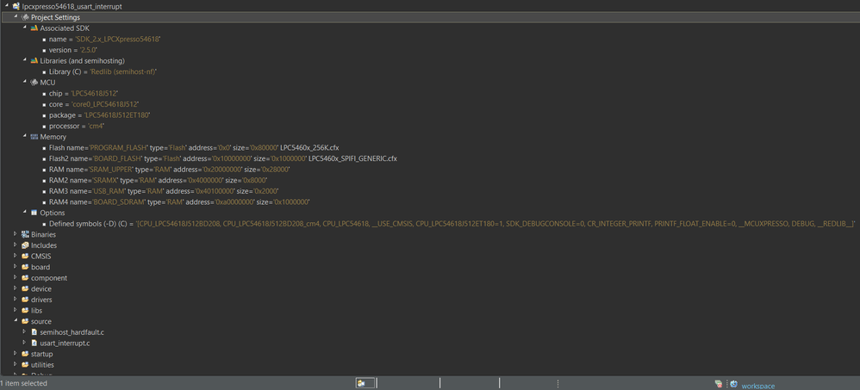Collapse the source folder
Screen dimensions: 860x390
click(x=16, y=321)
